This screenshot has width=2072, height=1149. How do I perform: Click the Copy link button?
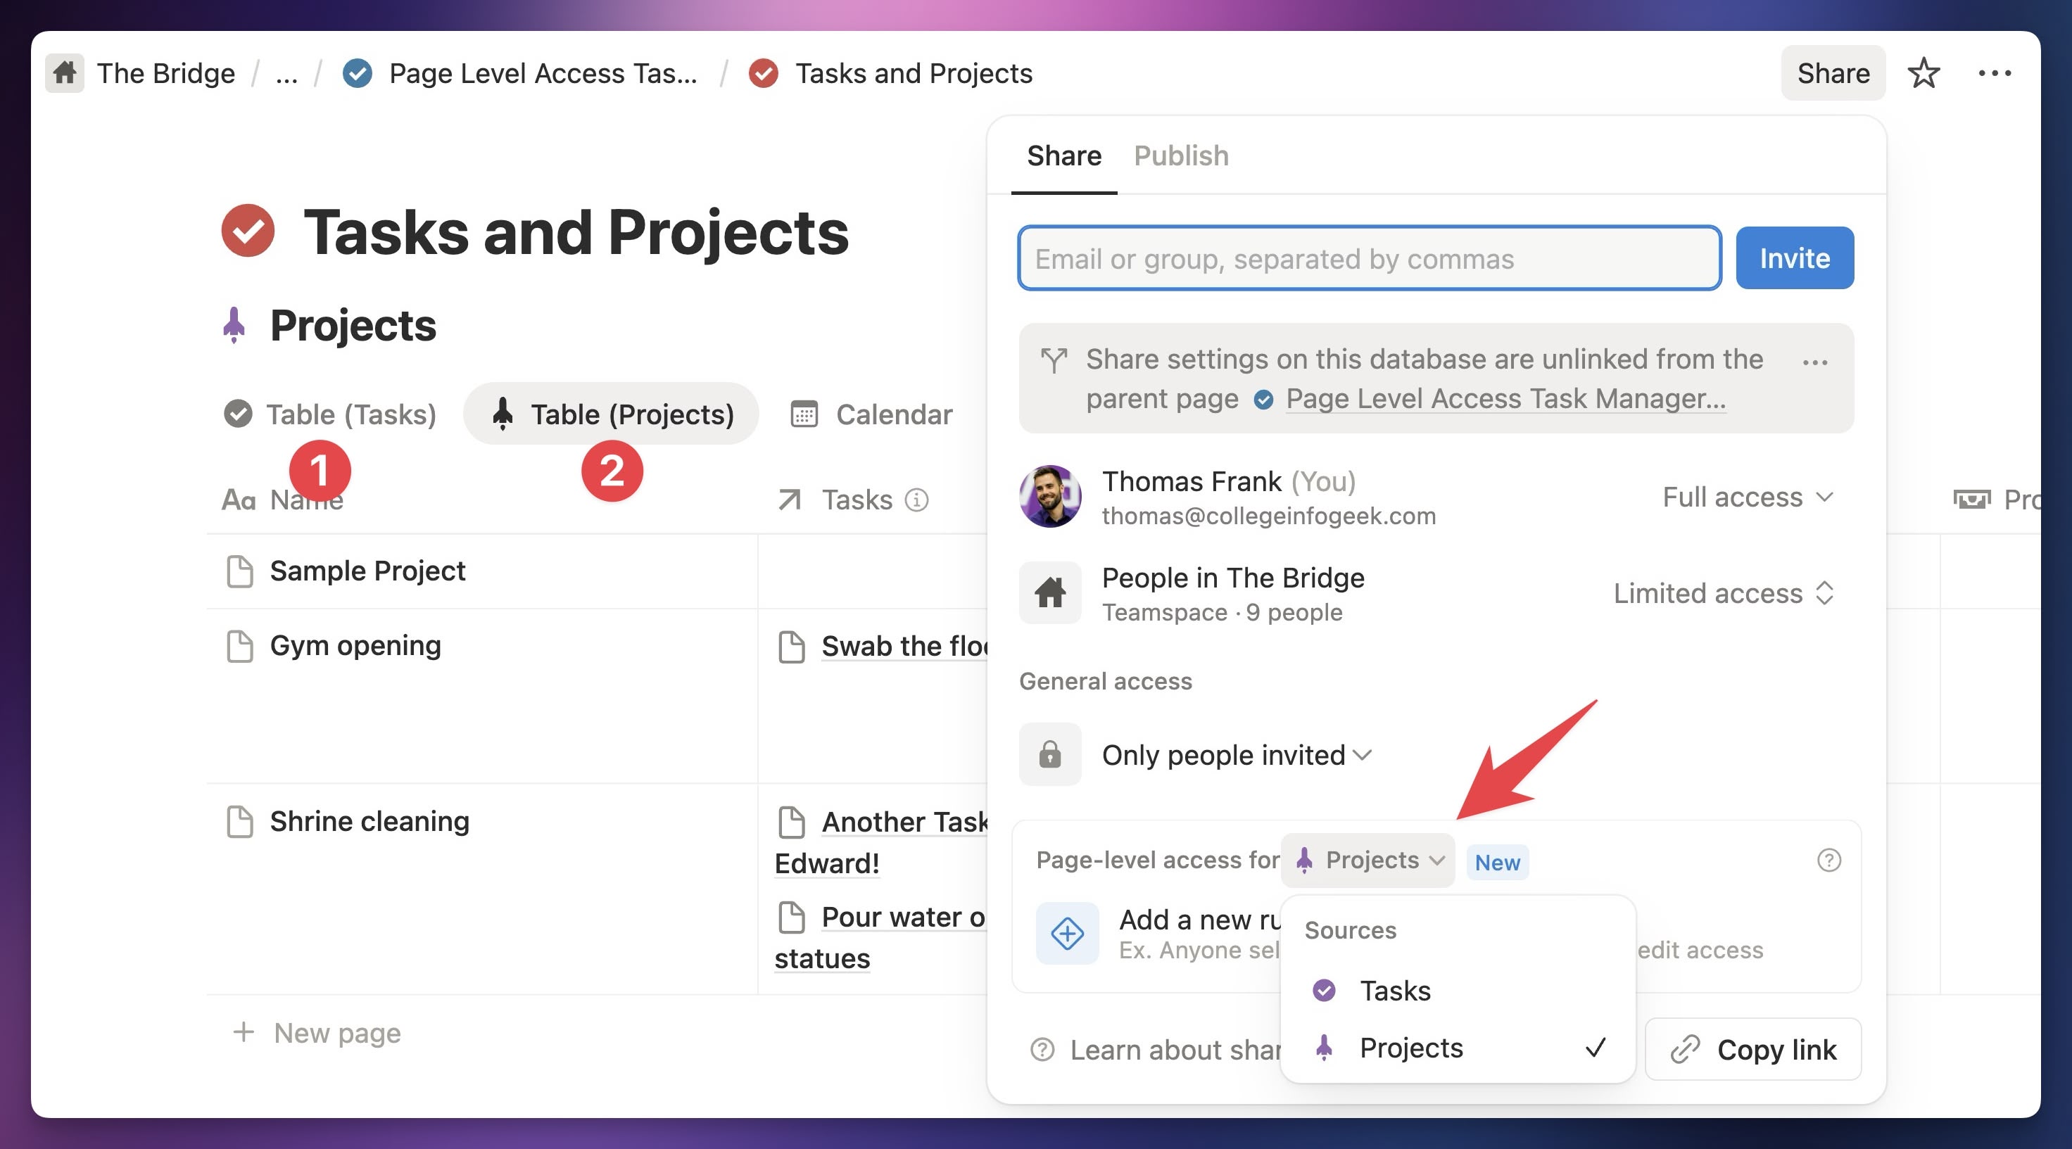1753,1049
